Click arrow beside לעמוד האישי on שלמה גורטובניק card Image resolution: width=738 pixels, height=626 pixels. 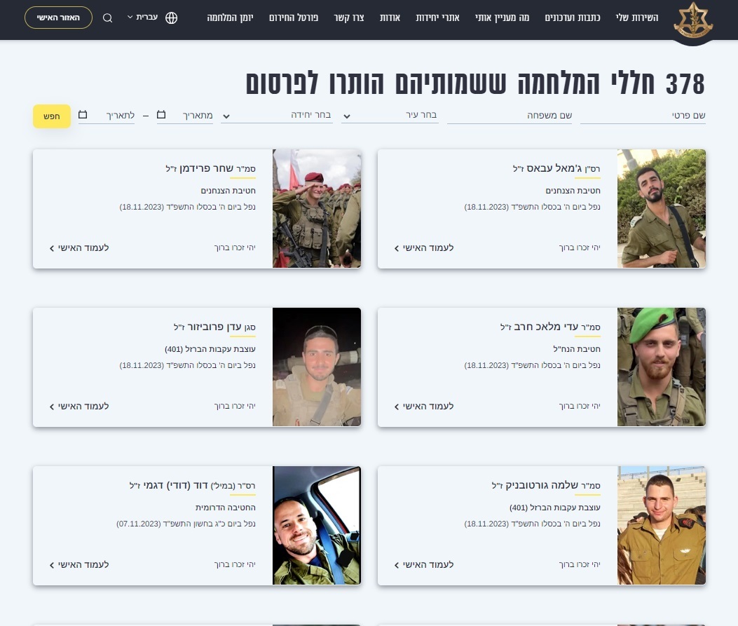(397, 565)
